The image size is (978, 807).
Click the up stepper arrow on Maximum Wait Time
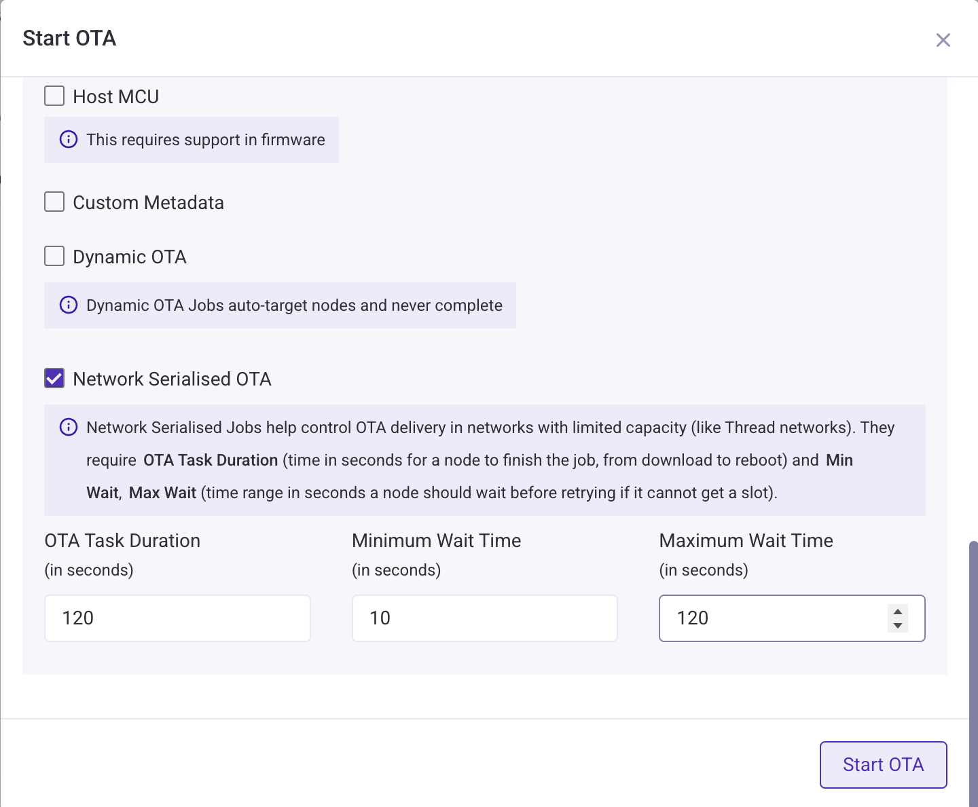tap(898, 611)
